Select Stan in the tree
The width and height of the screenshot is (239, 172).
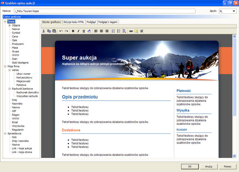(x=15, y=59)
